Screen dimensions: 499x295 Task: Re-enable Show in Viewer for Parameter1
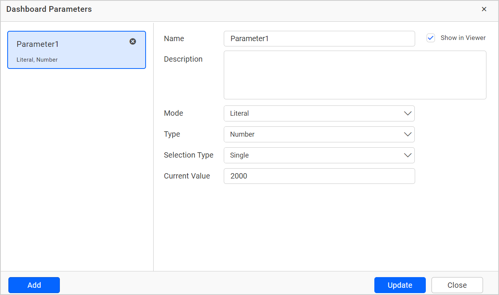tap(430, 38)
